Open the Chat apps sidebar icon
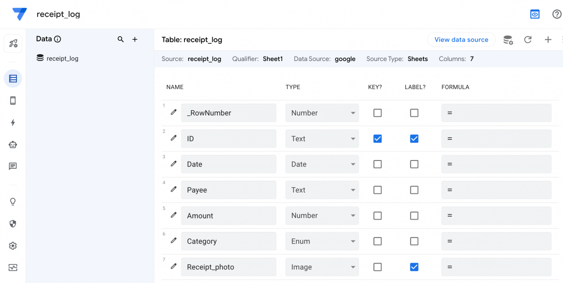 [x=13, y=166]
